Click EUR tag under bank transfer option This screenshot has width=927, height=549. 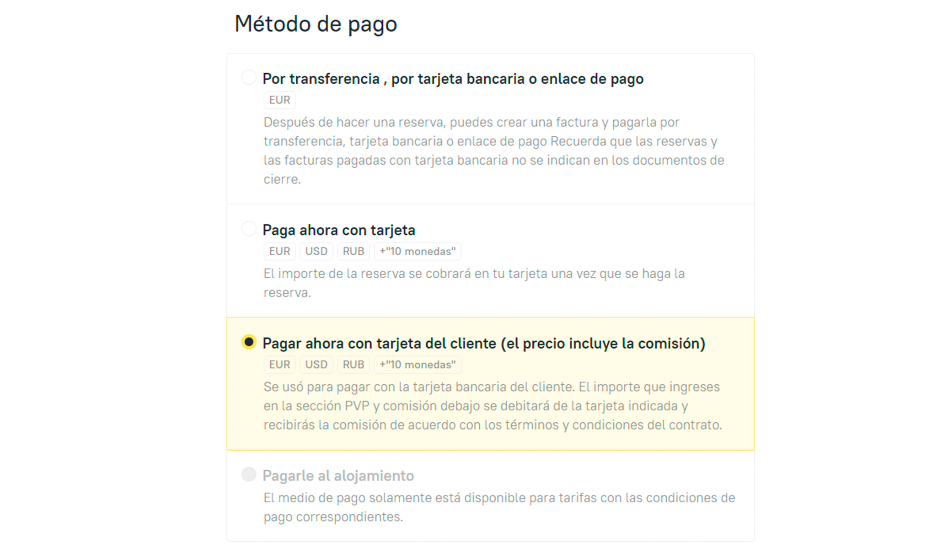pyautogui.click(x=279, y=100)
